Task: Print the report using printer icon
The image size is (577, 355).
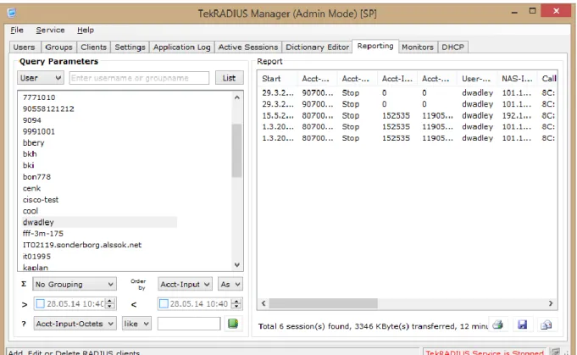Action: pos(497,324)
